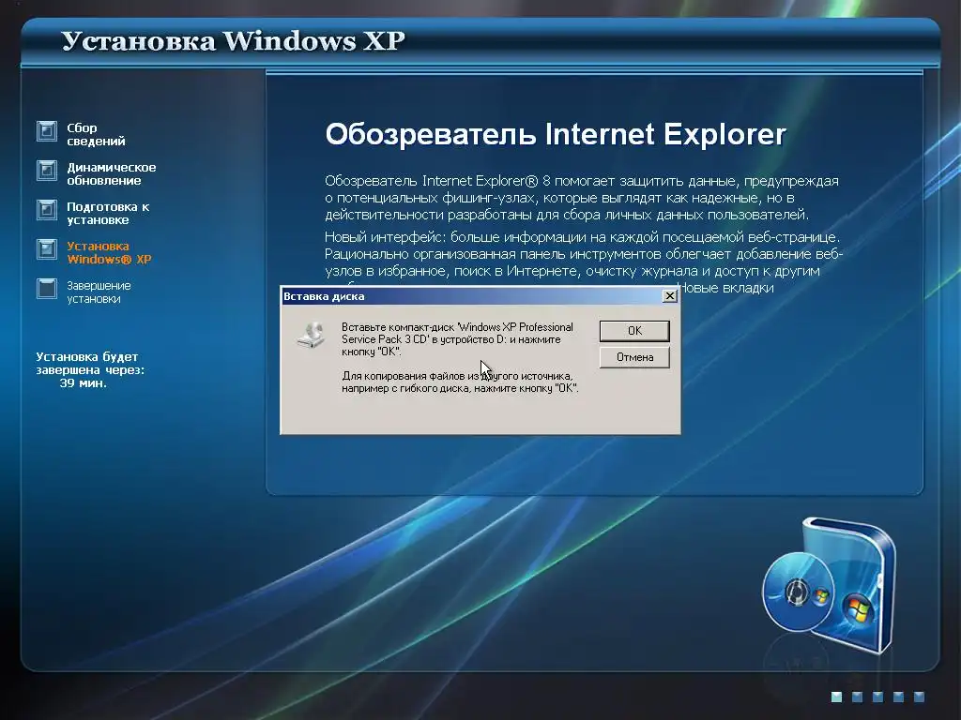Click the Завершение установки step icon
Image resolution: width=961 pixels, height=720 pixels.
tap(47, 289)
